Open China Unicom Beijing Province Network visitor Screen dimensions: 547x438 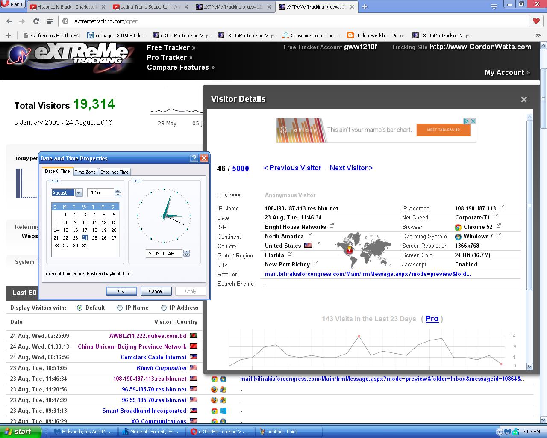132,346
